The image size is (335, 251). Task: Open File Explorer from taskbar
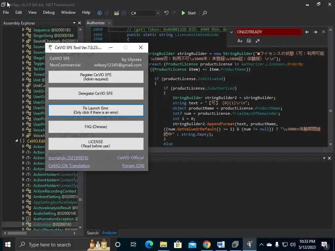coord(164,244)
